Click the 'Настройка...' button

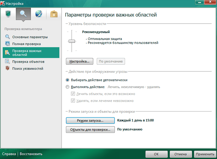80,61
